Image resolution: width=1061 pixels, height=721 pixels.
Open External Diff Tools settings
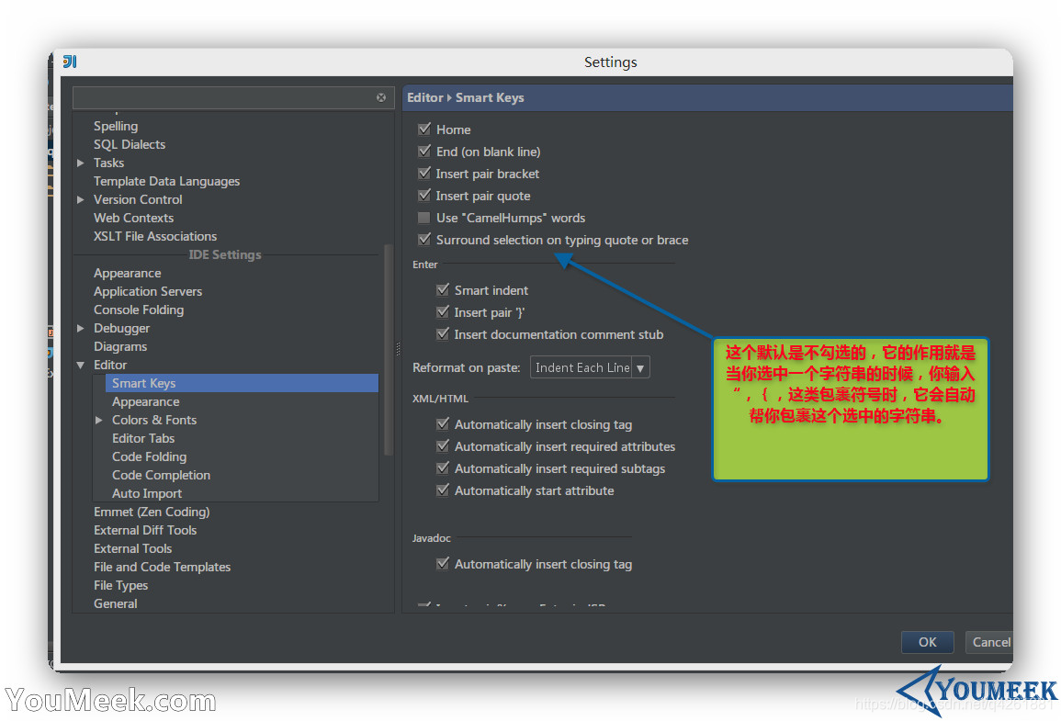point(145,530)
